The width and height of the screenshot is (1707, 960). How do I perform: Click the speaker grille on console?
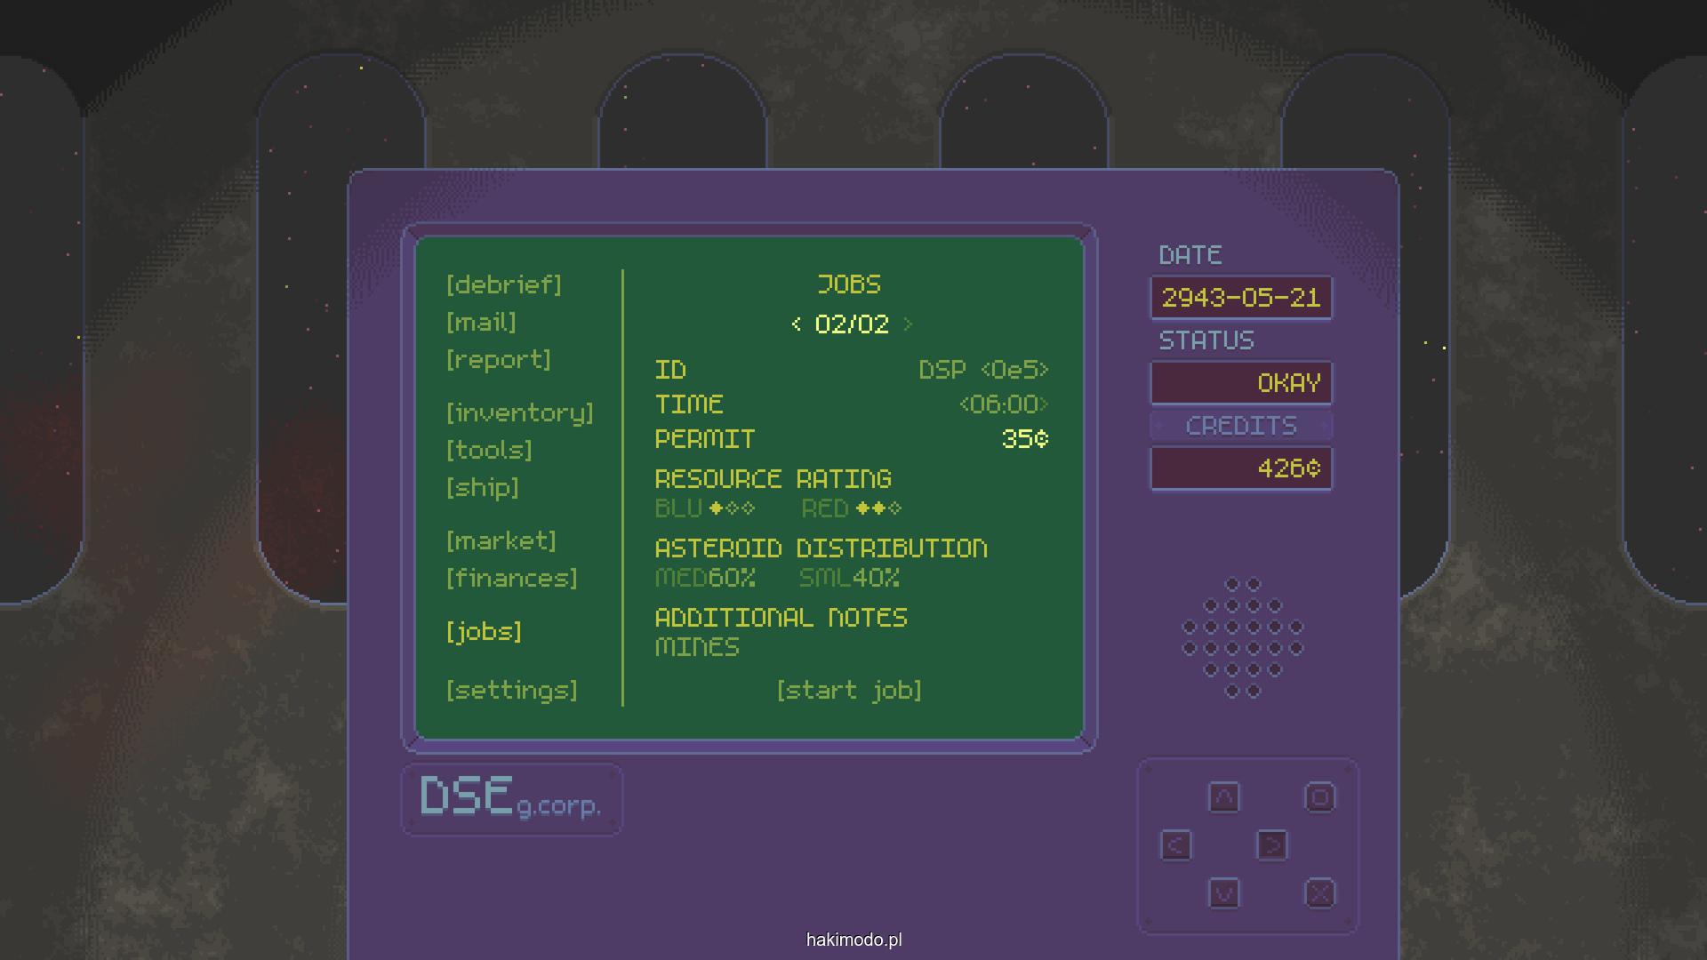point(1242,637)
